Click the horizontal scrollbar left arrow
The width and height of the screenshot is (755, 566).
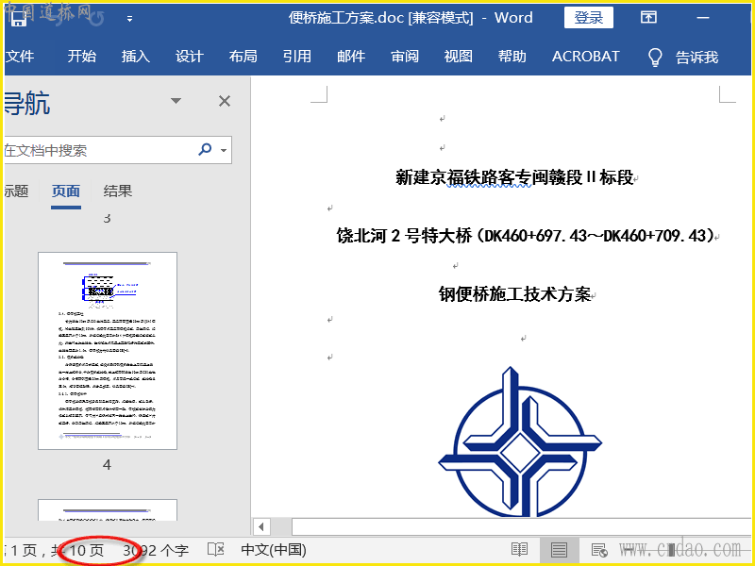(x=261, y=526)
